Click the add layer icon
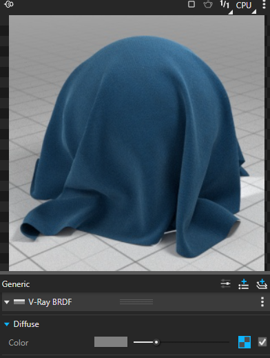Viewport: 270px width, 358px height. (244, 284)
